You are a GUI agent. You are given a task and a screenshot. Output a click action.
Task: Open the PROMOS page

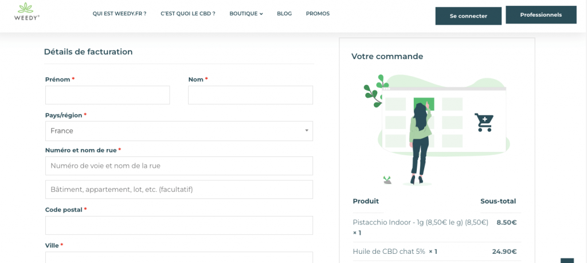[x=318, y=14]
